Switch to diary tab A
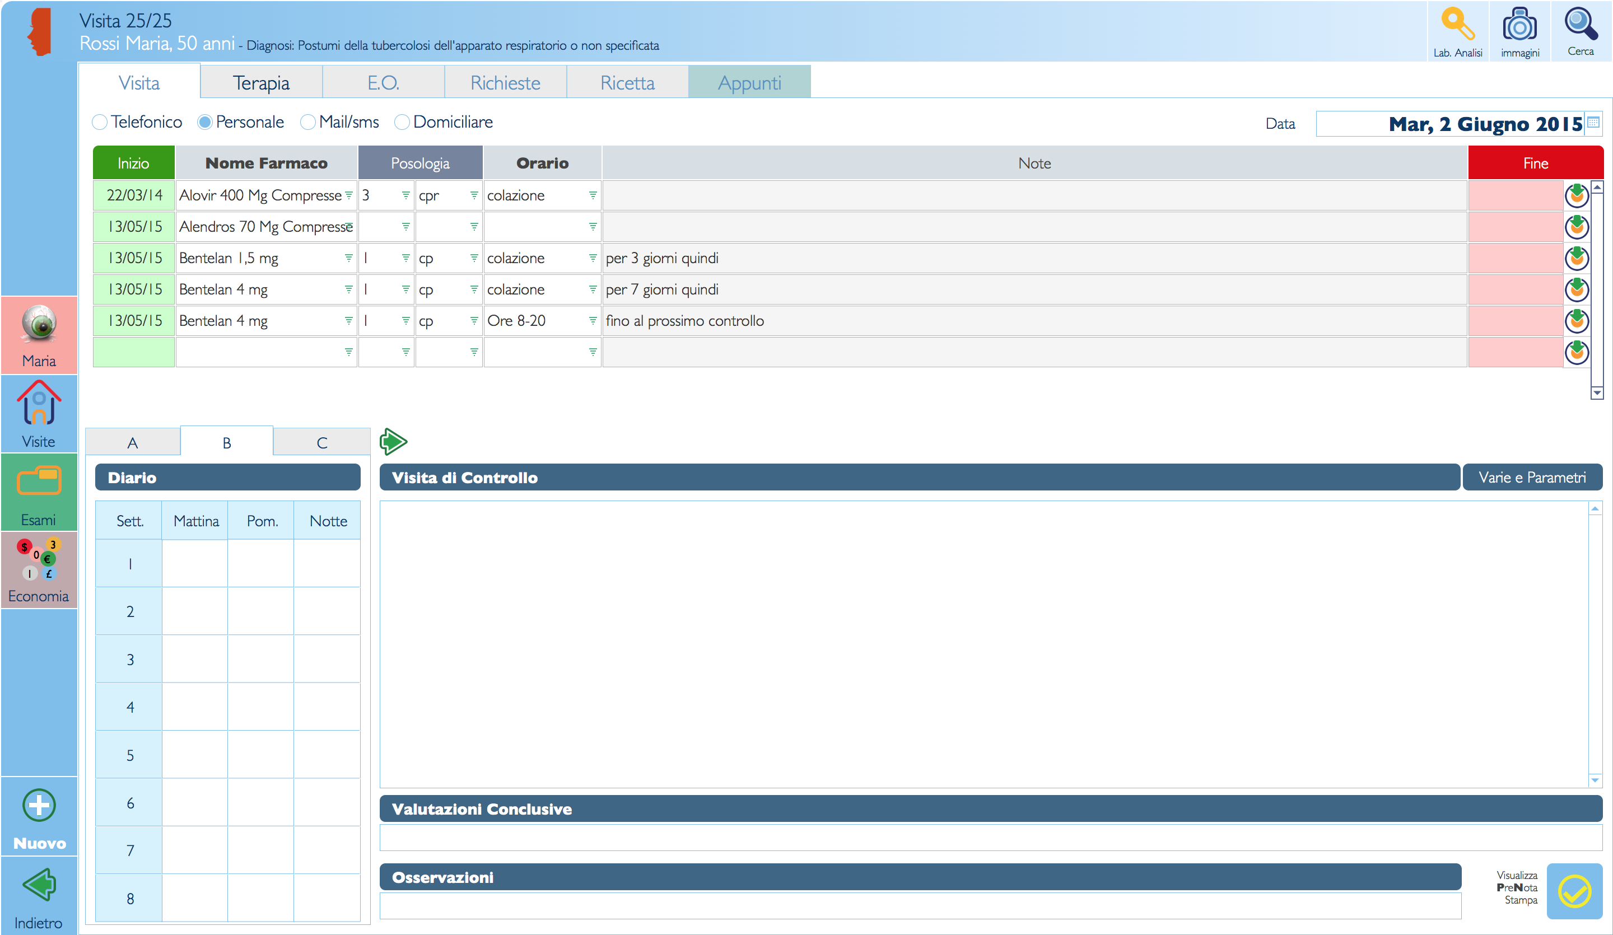Image resolution: width=1613 pixels, height=935 pixels. click(133, 442)
